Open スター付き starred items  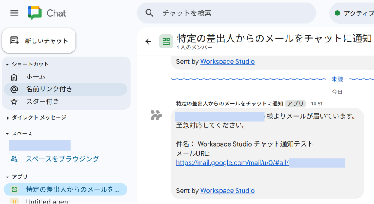click(42, 102)
